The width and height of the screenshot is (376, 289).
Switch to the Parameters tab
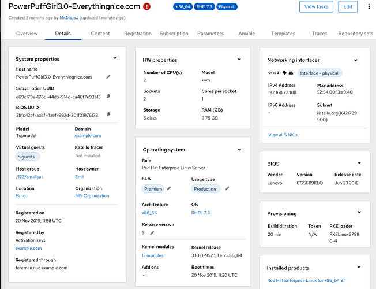tap(210, 34)
